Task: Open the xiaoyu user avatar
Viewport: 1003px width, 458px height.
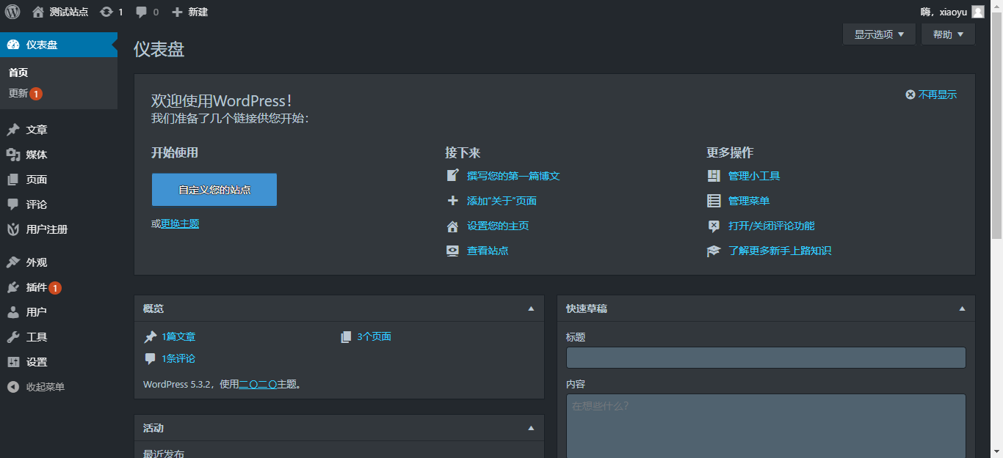Action: point(978,12)
